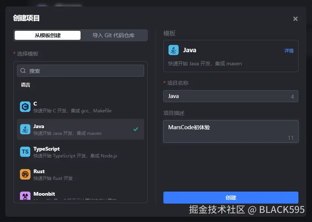Click the search magnifier icon
This screenshot has height=222, width=312.
click(23, 71)
